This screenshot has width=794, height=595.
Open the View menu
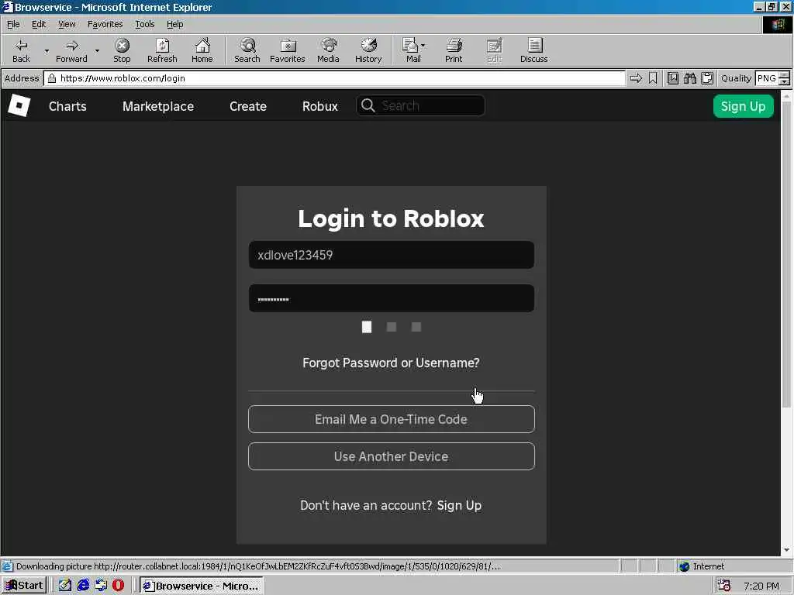coord(67,24)
